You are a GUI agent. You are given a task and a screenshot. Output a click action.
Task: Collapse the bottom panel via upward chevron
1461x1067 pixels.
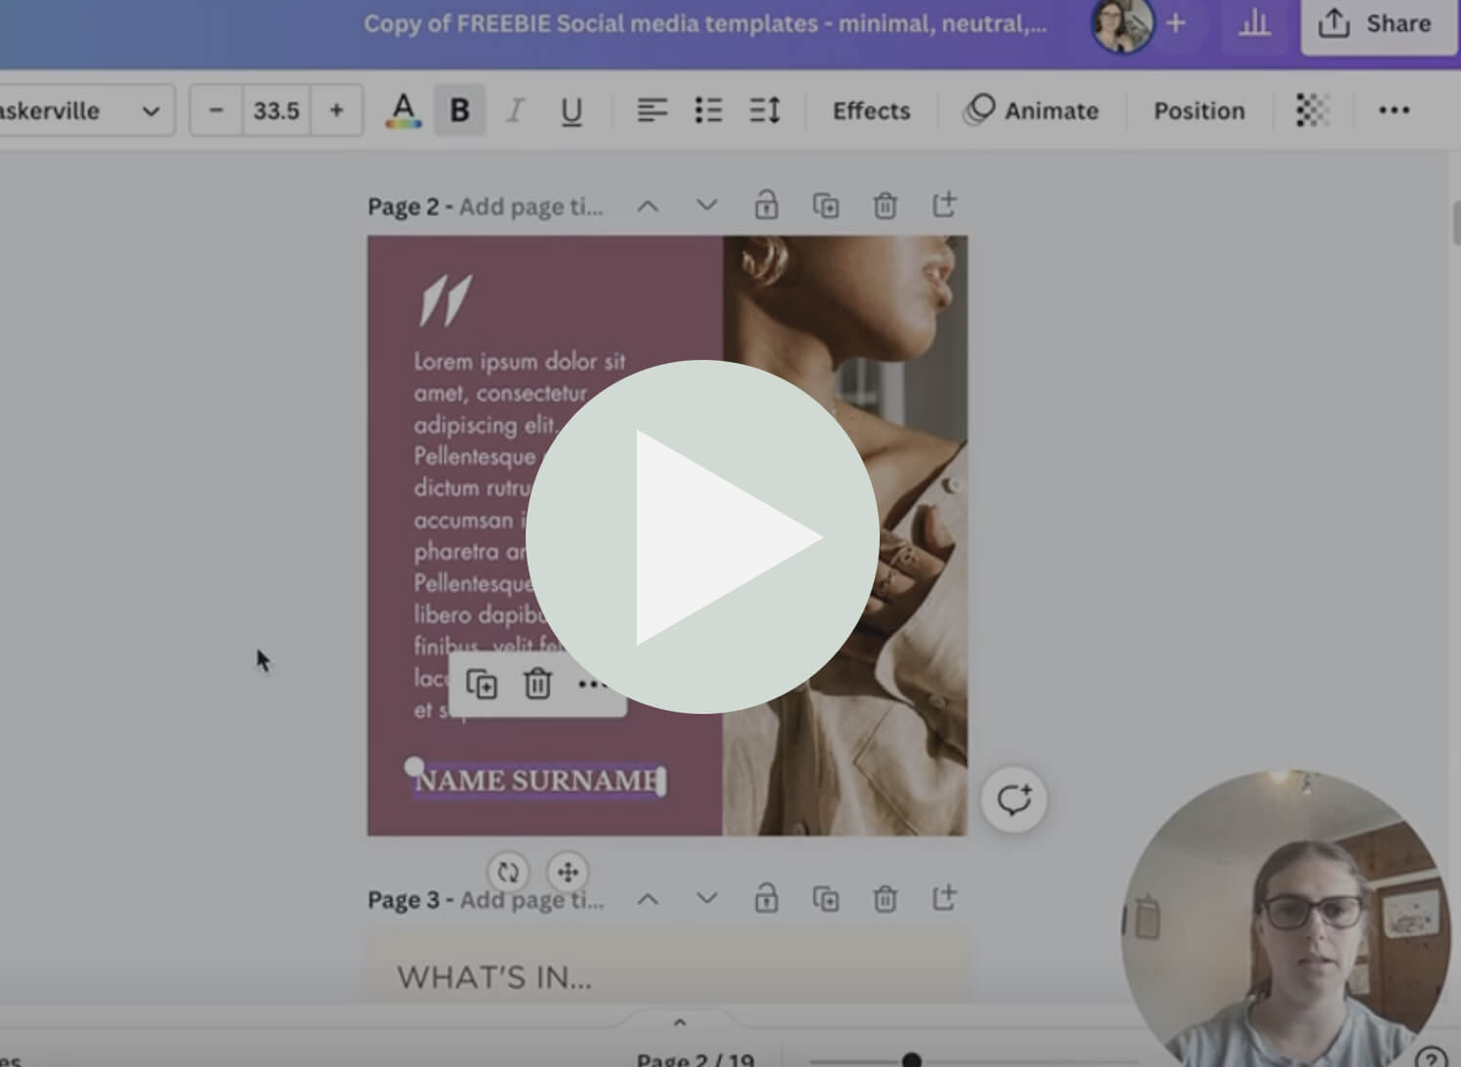coord(680,1022)
